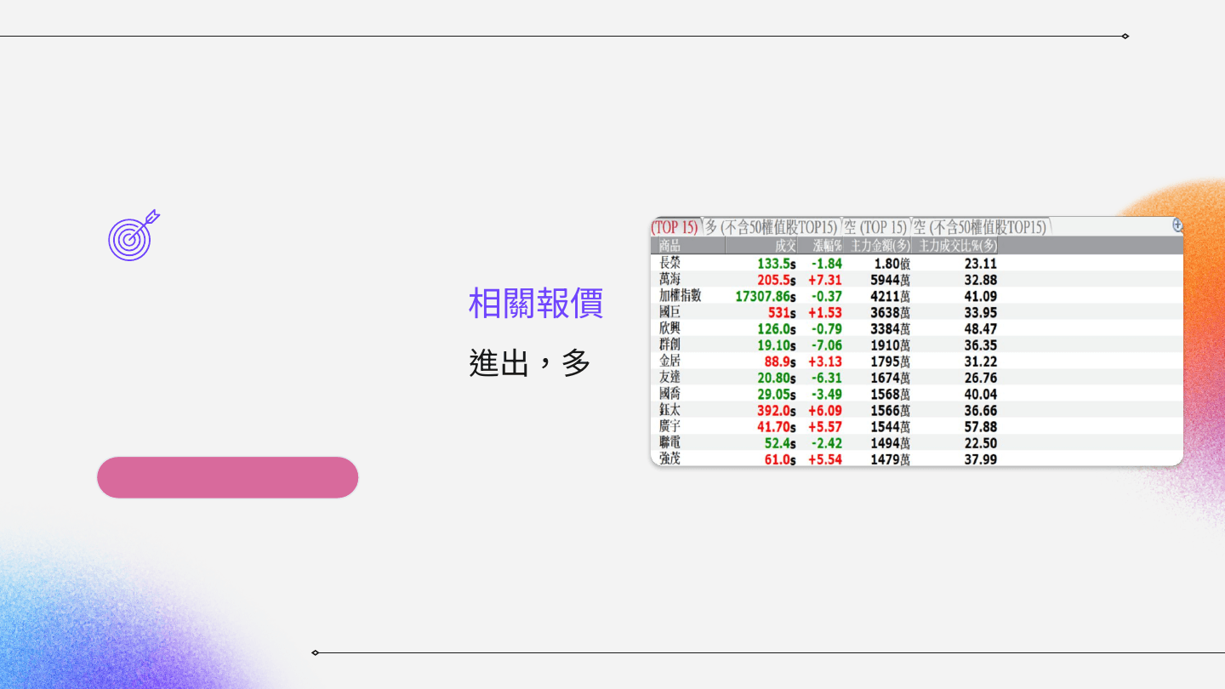The height and width of the screenshot is (689, 1225).
Task: Select the 52.4 price for 聯電
Action: tap(780, 443)
